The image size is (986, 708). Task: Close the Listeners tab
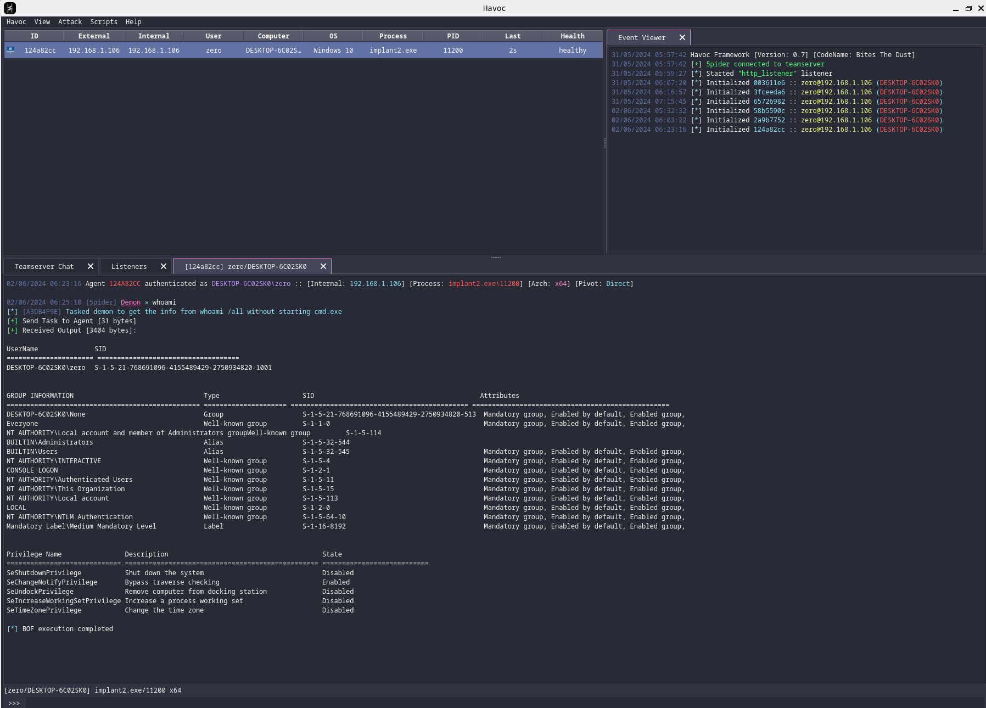point(164,266)
